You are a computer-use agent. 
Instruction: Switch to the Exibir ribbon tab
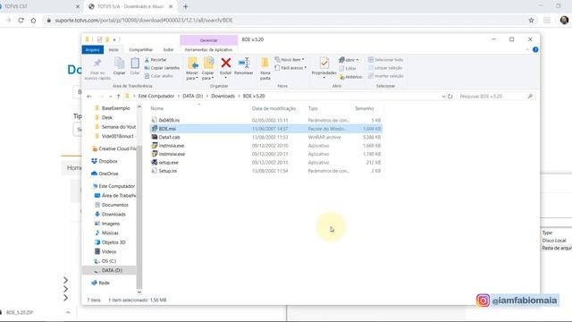tap(168, 50)
